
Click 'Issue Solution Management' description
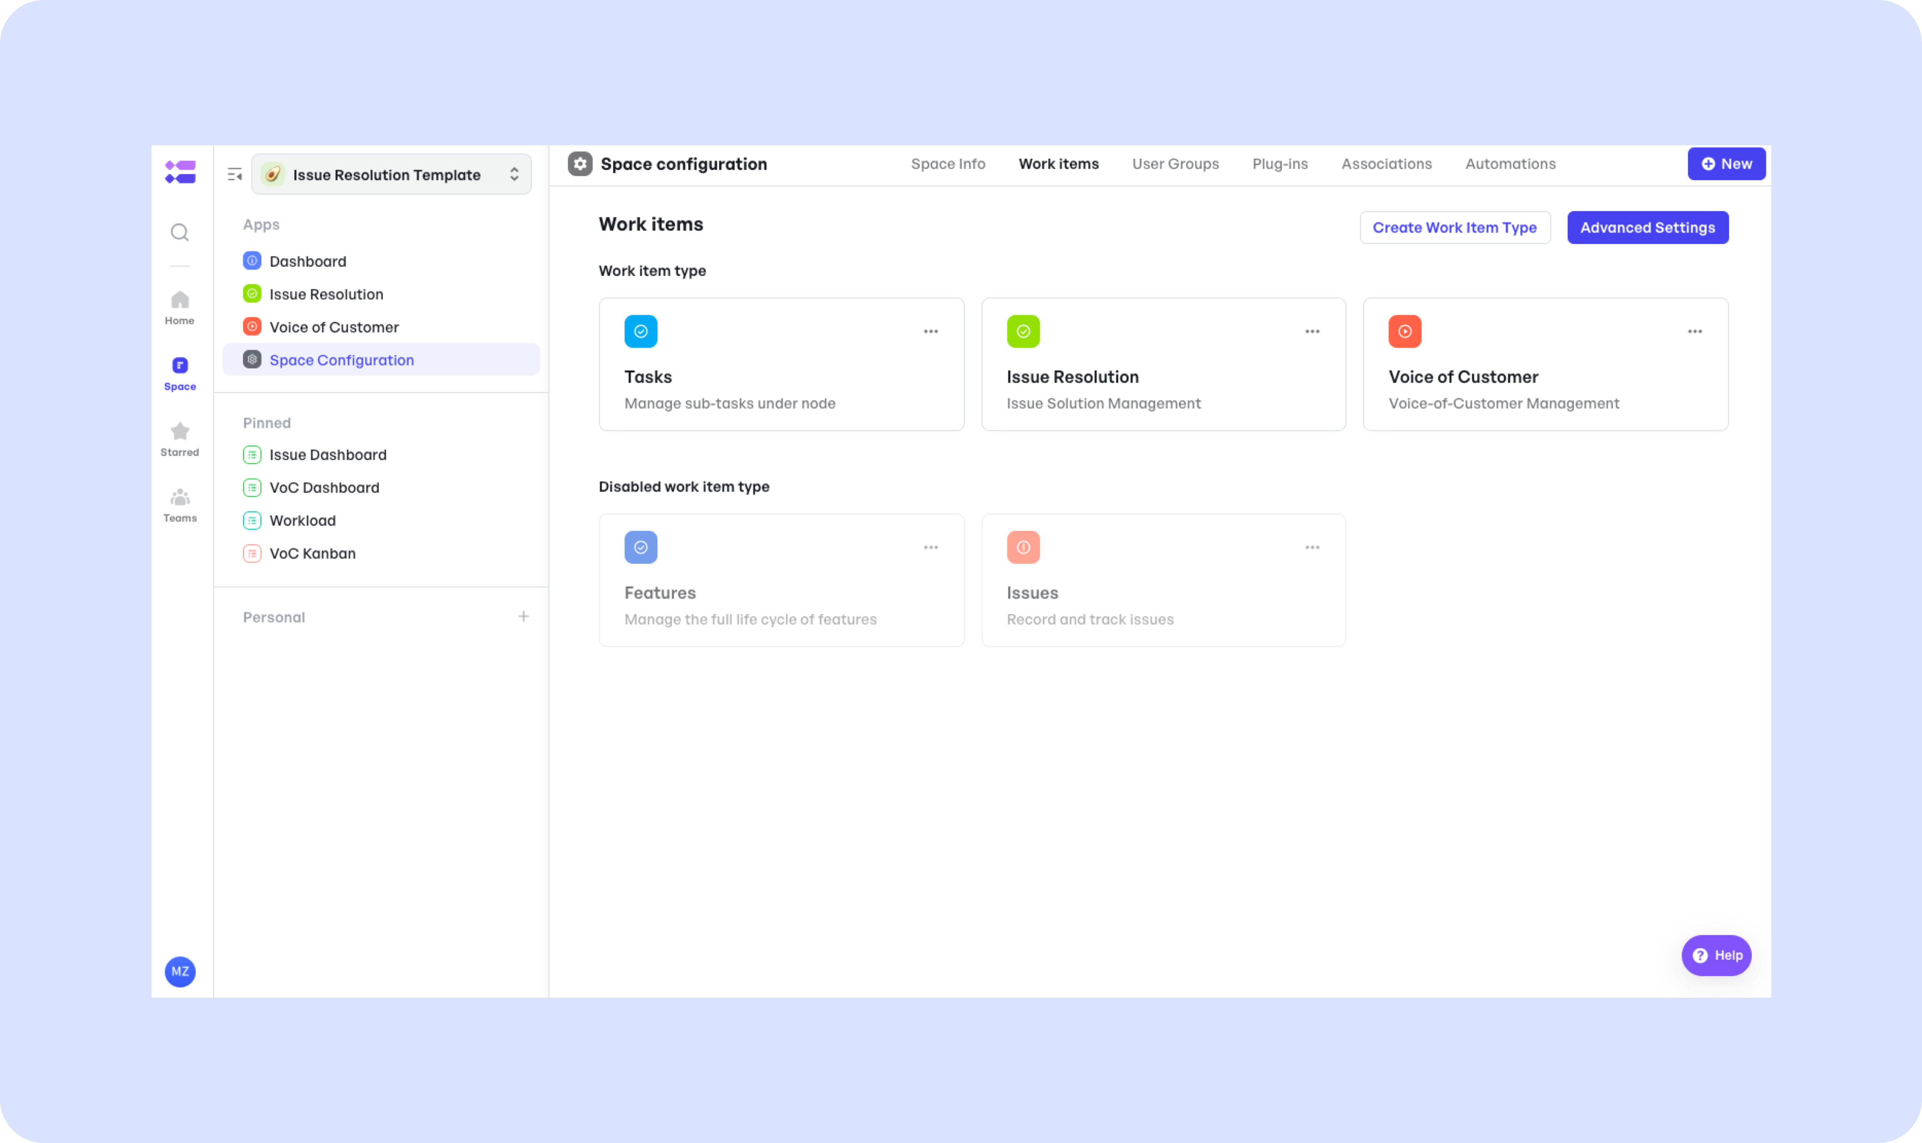[1103, 404]
